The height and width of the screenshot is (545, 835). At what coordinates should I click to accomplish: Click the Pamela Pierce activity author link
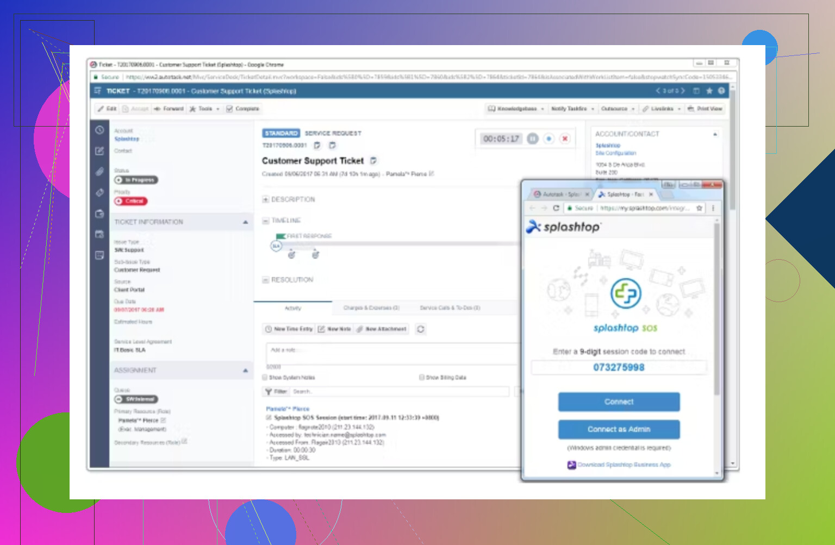288,409
